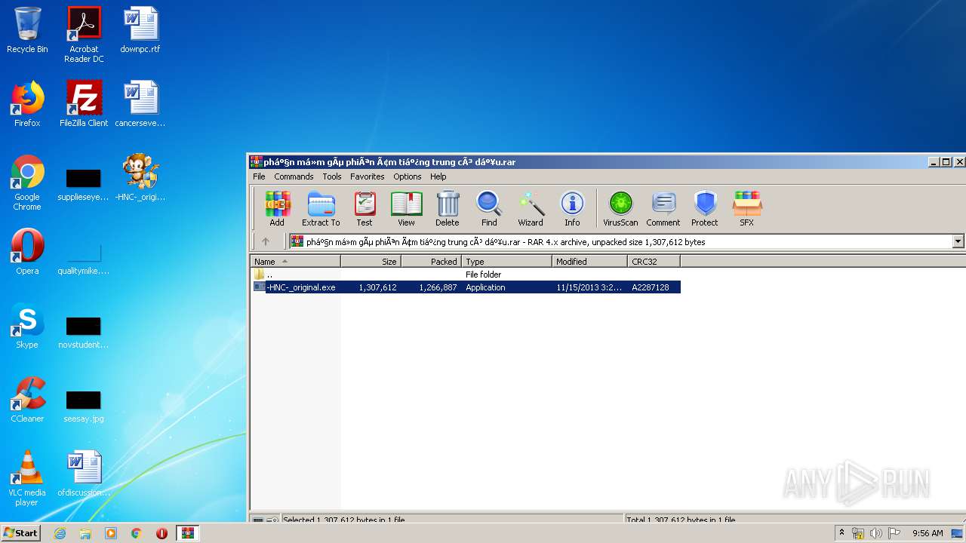Open Acrobat Reader DC shortcut
Screen dimensions: 966x543
click(x=84, y=34)
